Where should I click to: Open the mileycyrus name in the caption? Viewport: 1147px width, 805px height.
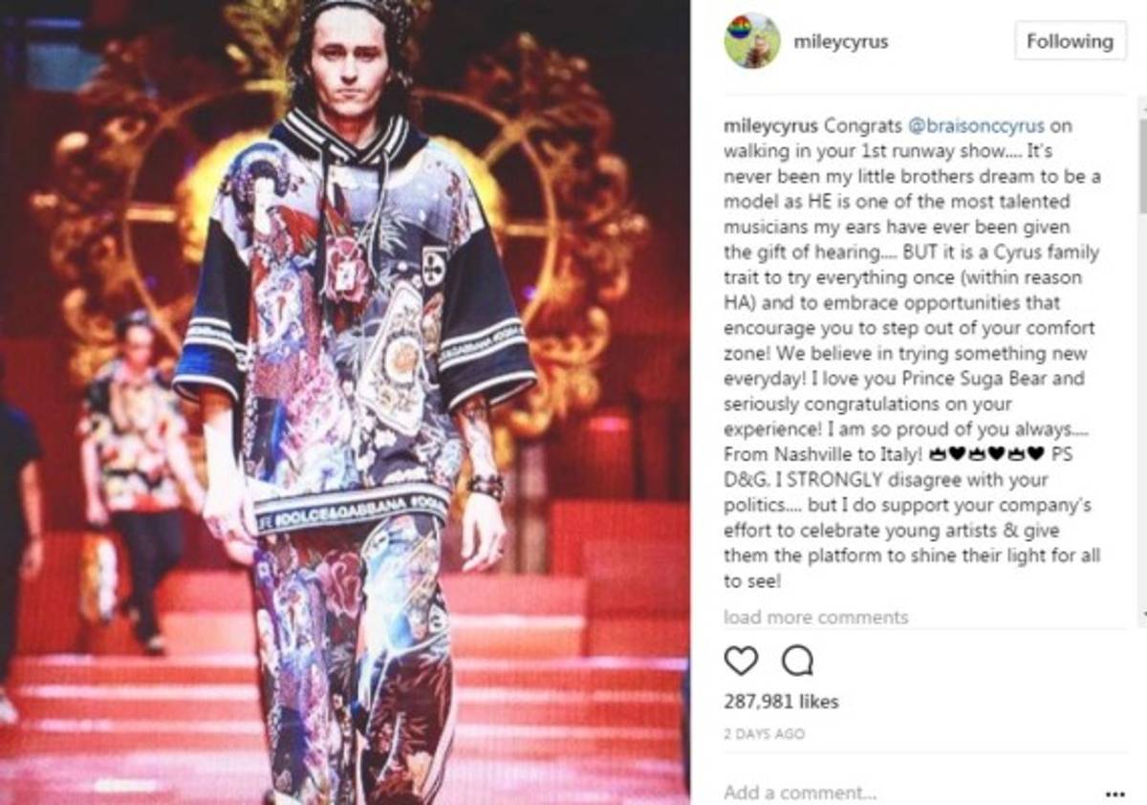[770, 126]
